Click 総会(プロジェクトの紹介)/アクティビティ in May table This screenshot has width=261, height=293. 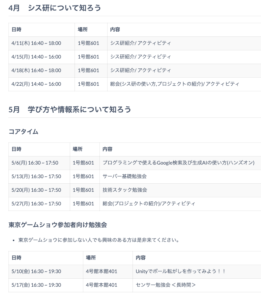149,204
